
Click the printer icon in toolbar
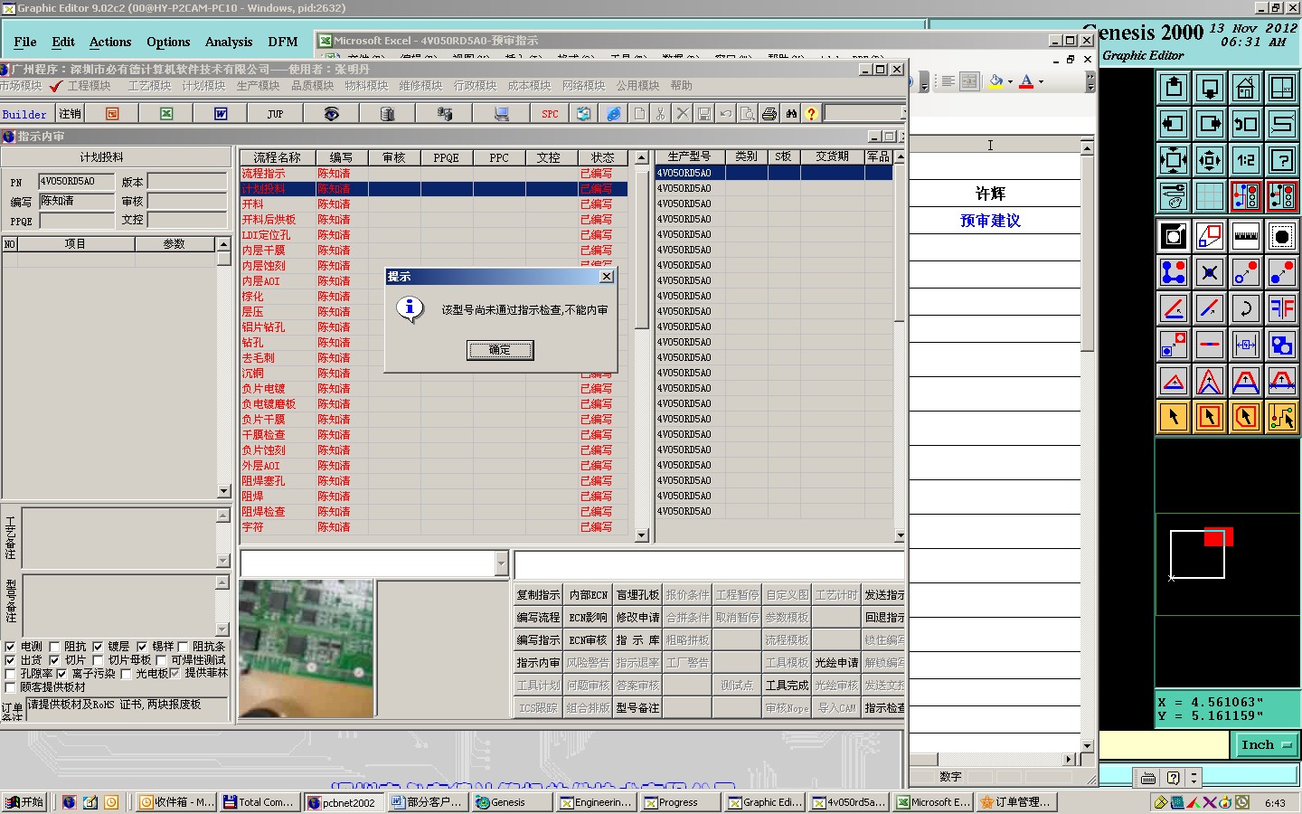click(769, 114)
